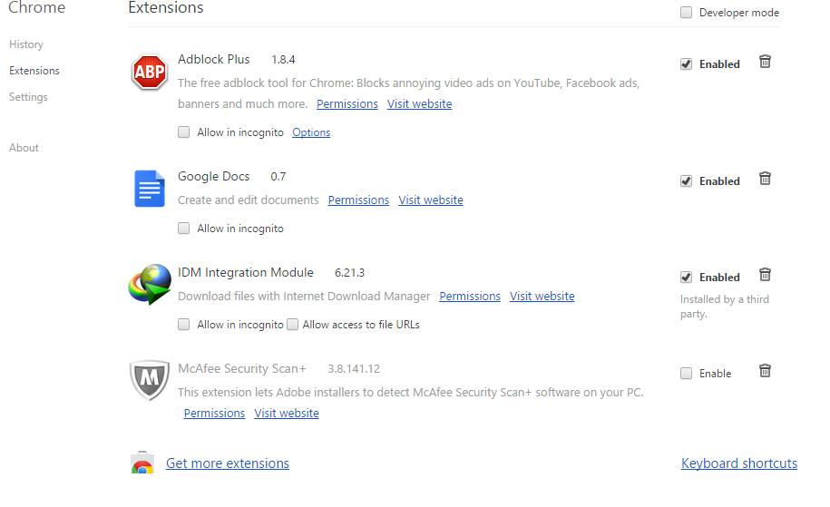Click the Google Docs document icon
The image size is (830, 507).
[x=150, y=189]
